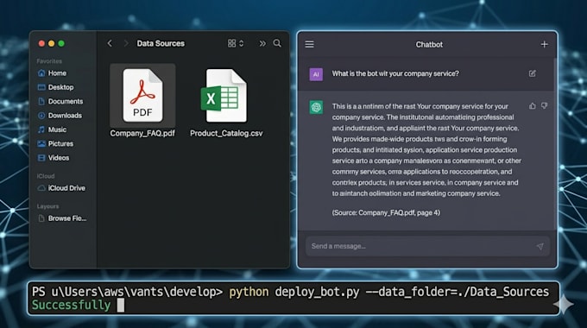Open Videos in Finder sidebar

point(54,158)
